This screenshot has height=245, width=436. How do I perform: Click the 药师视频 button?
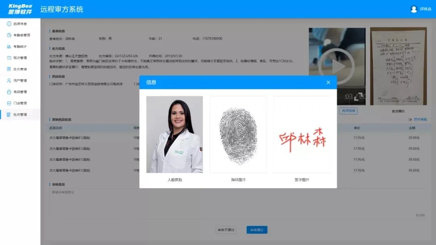(348, 111)
